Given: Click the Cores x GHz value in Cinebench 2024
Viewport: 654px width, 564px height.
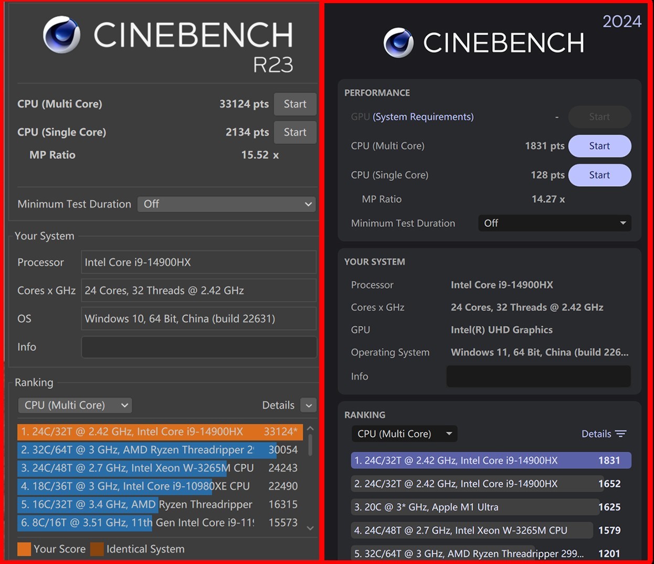Looking at the screenshot, I should (x=527, y=307).
